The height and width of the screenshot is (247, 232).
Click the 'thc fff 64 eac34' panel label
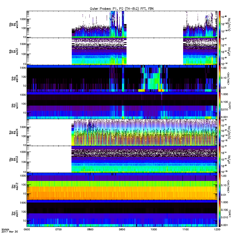pos(14,132)
